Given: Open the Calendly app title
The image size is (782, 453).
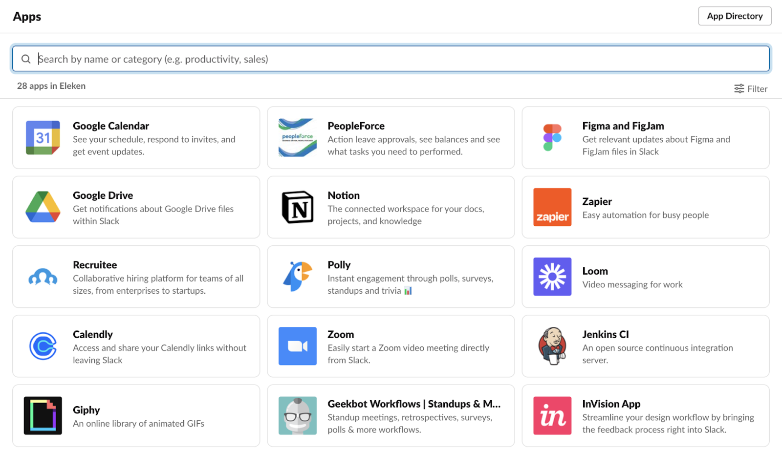Looking at the screenshot, I should [x=93, y=334].
